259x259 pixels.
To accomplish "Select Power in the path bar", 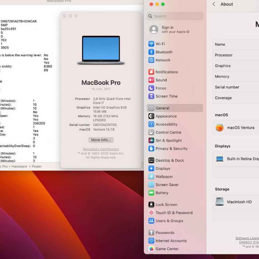I will point(37,166).
